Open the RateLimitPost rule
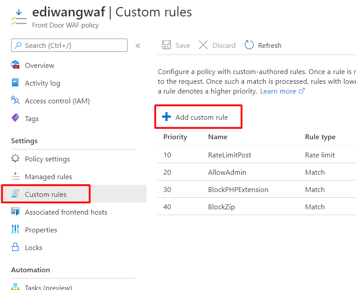 point(229,155)
